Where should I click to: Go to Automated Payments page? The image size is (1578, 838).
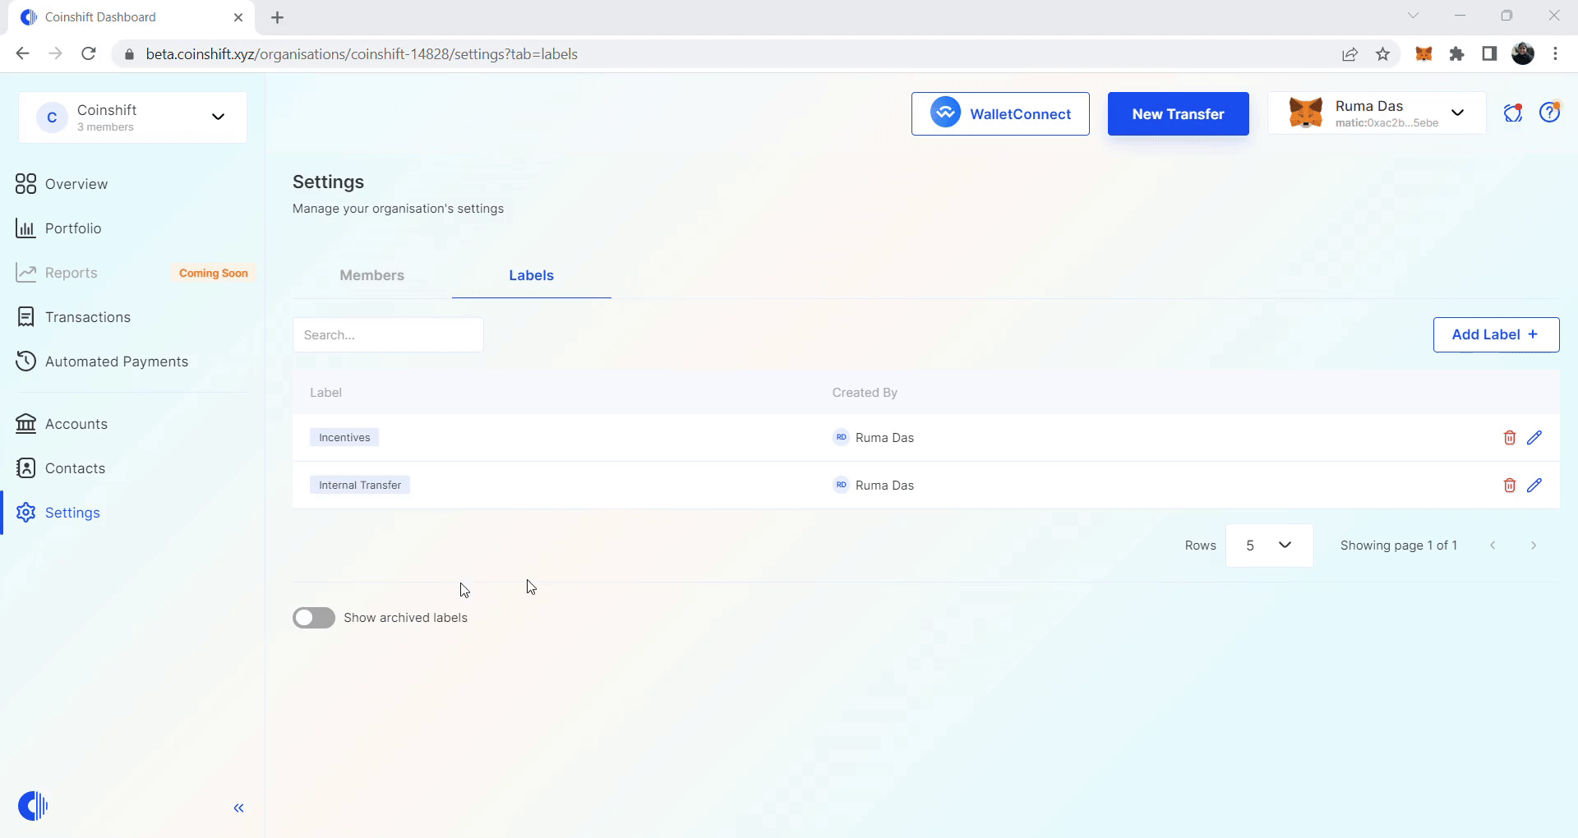point(116,361)
